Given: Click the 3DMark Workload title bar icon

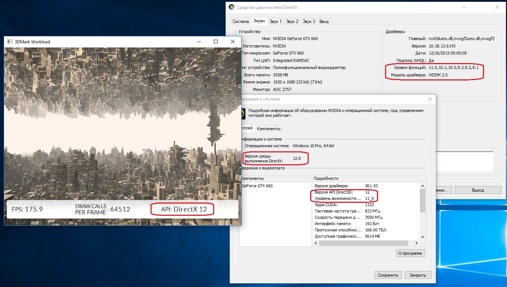Looking at the screenshot, I should coord(10,42).
